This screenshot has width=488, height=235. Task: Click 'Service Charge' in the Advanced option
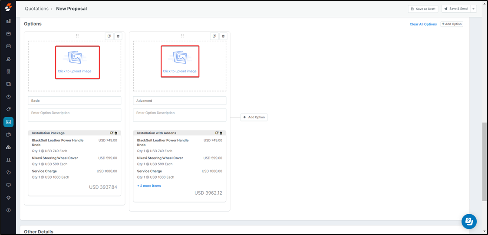point(149,171)
